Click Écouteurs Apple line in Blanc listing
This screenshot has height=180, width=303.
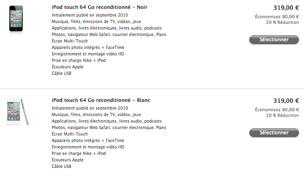click(x=67, y=160)
